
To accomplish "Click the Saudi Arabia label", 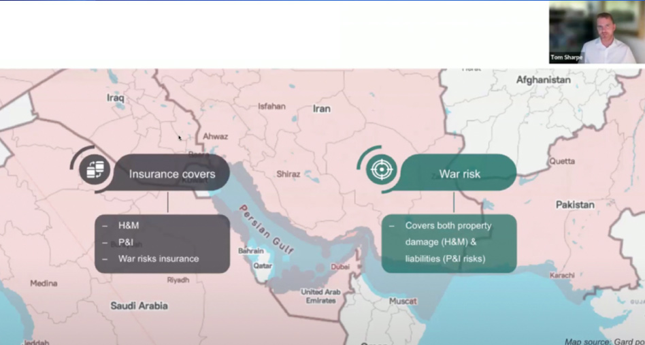I will pyautogui.click(x=139, y=306).
